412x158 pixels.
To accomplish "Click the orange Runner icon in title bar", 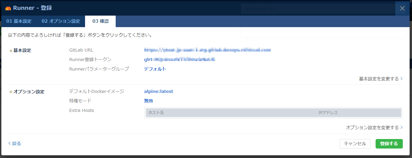I will (9, 8).
